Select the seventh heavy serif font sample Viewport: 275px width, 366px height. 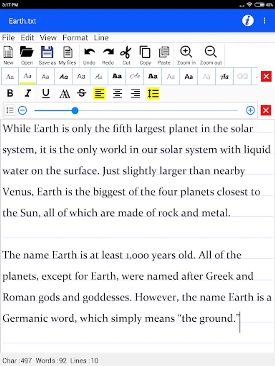point(117,76)
